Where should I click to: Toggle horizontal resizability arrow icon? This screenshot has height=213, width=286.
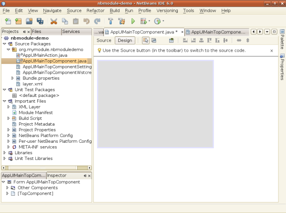239,41
